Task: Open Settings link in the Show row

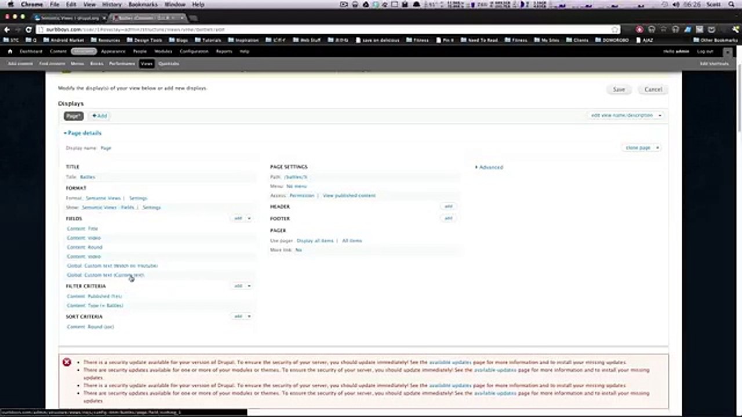Action: pos(151,207)
